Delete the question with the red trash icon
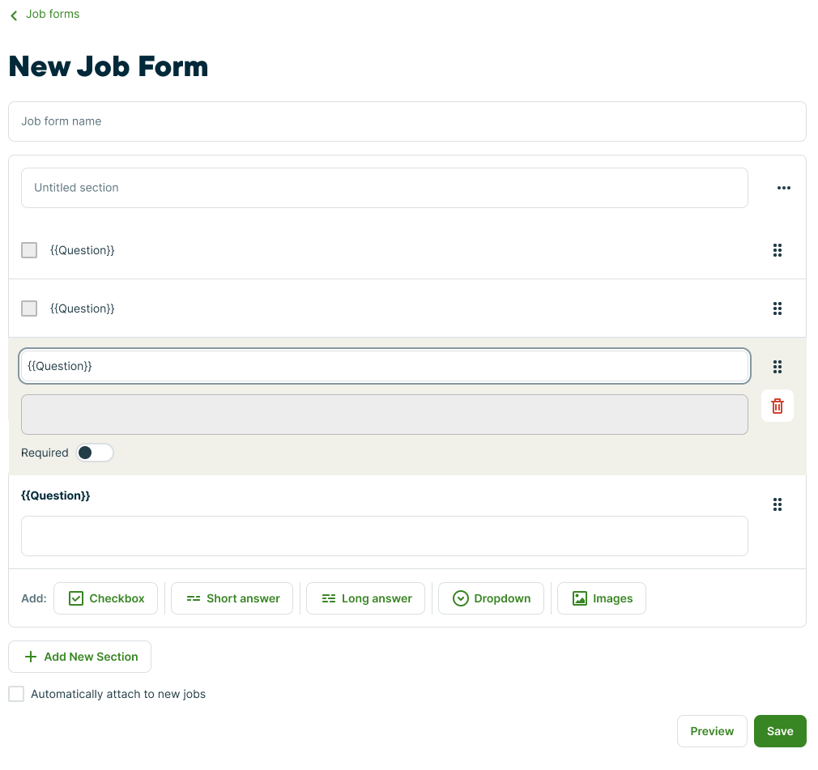 pos(778,406)
